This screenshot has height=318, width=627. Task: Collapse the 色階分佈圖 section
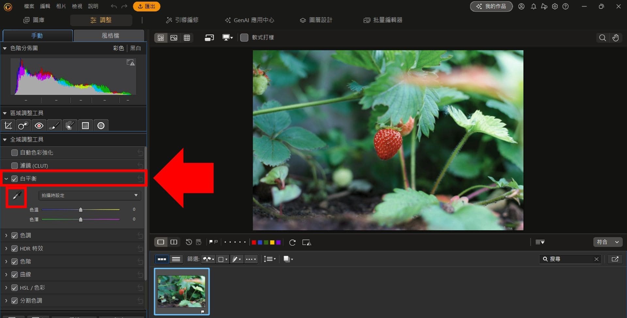[x=5, y=48]
